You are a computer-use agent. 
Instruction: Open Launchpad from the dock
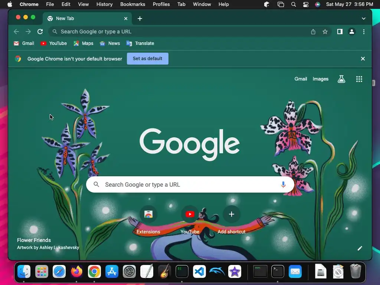tap(42, 271)
